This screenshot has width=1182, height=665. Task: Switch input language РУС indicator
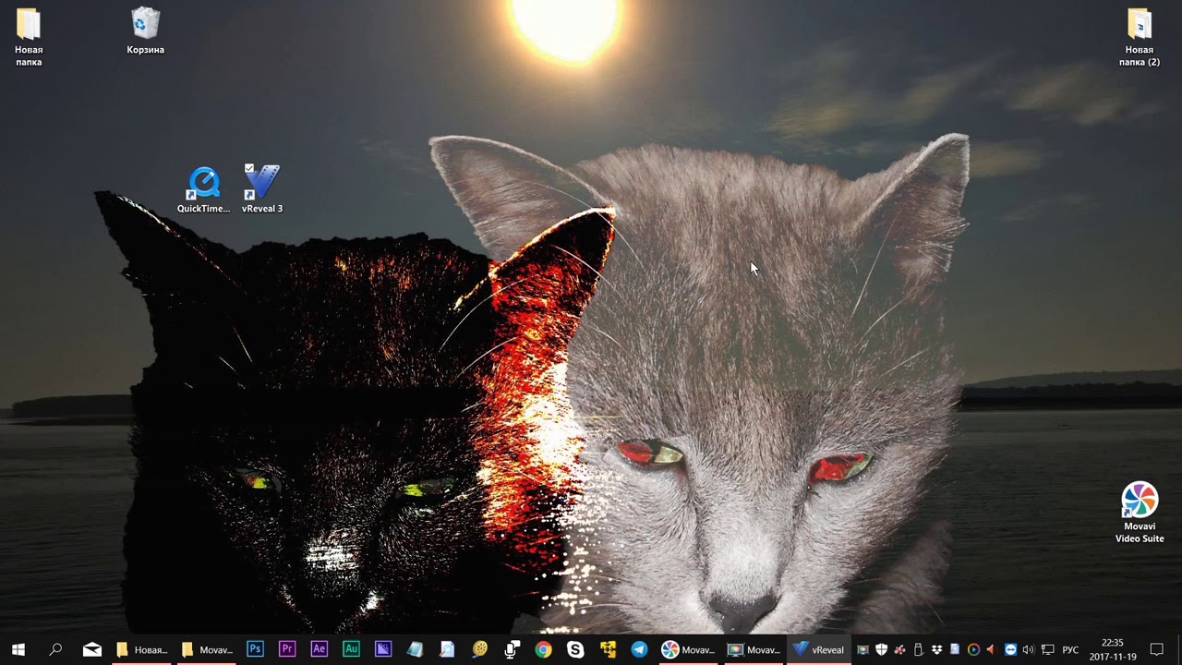click(x=1070, y=649)
